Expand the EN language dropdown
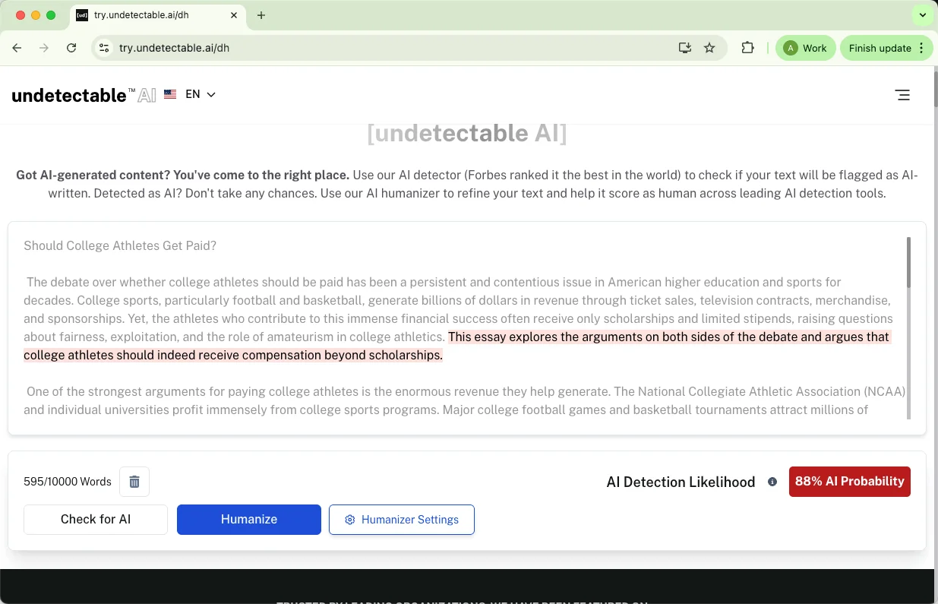The width and height of the screenshot is (938, 604). coord(201,94)
